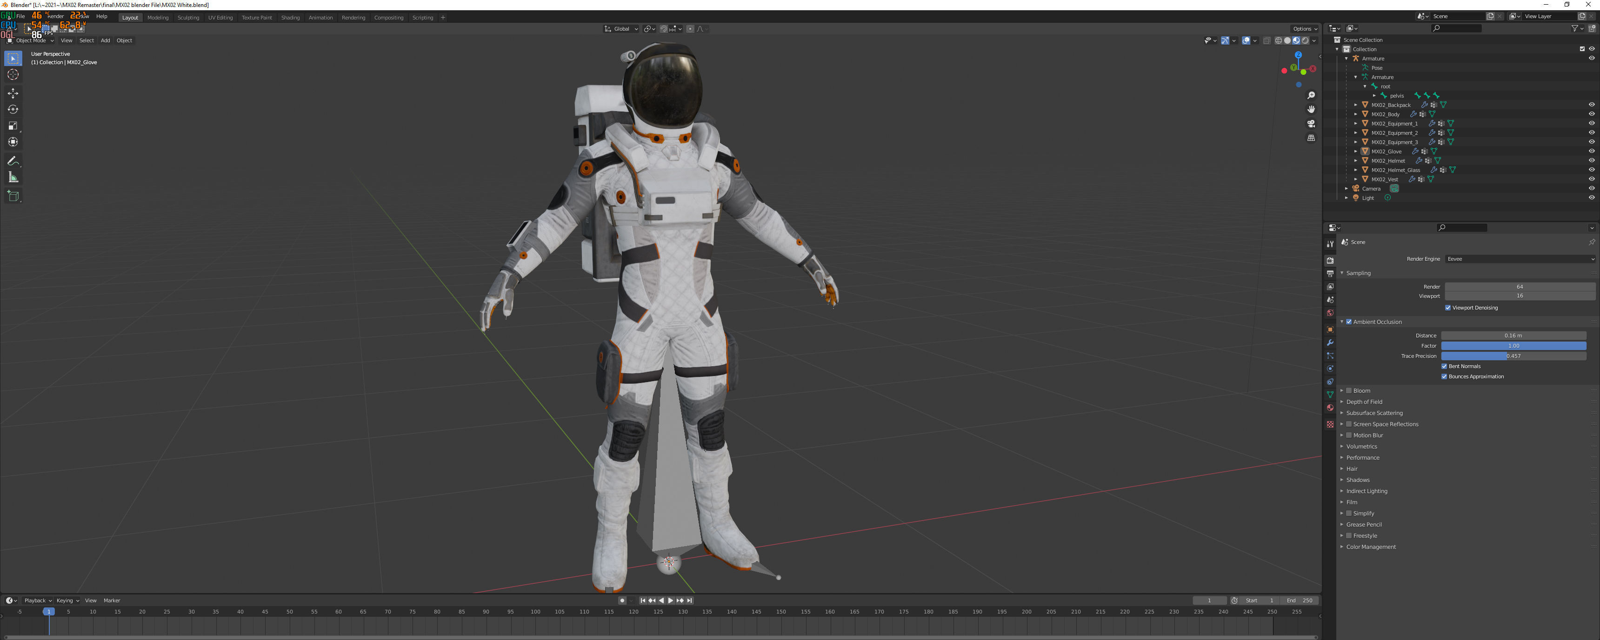Screen dimensions: 1600x640
Task: Open the viewport Add menu
Action: (x=106, y=40)
